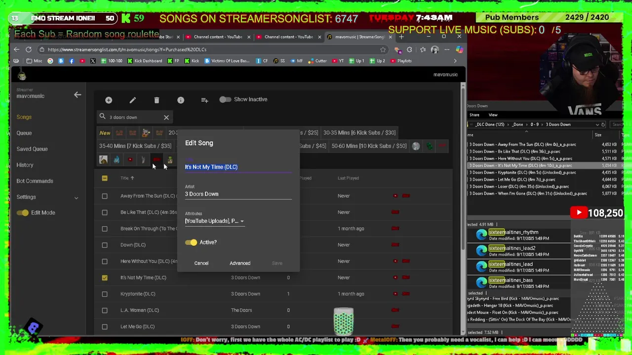
Task: Select the 'New' attribute filter chip
Action: pos(105,133)
